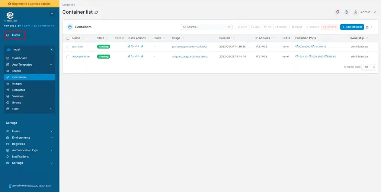381x192 pixels.
Task: Open inspect icon for the Adguardhome container
Action: 132,56
